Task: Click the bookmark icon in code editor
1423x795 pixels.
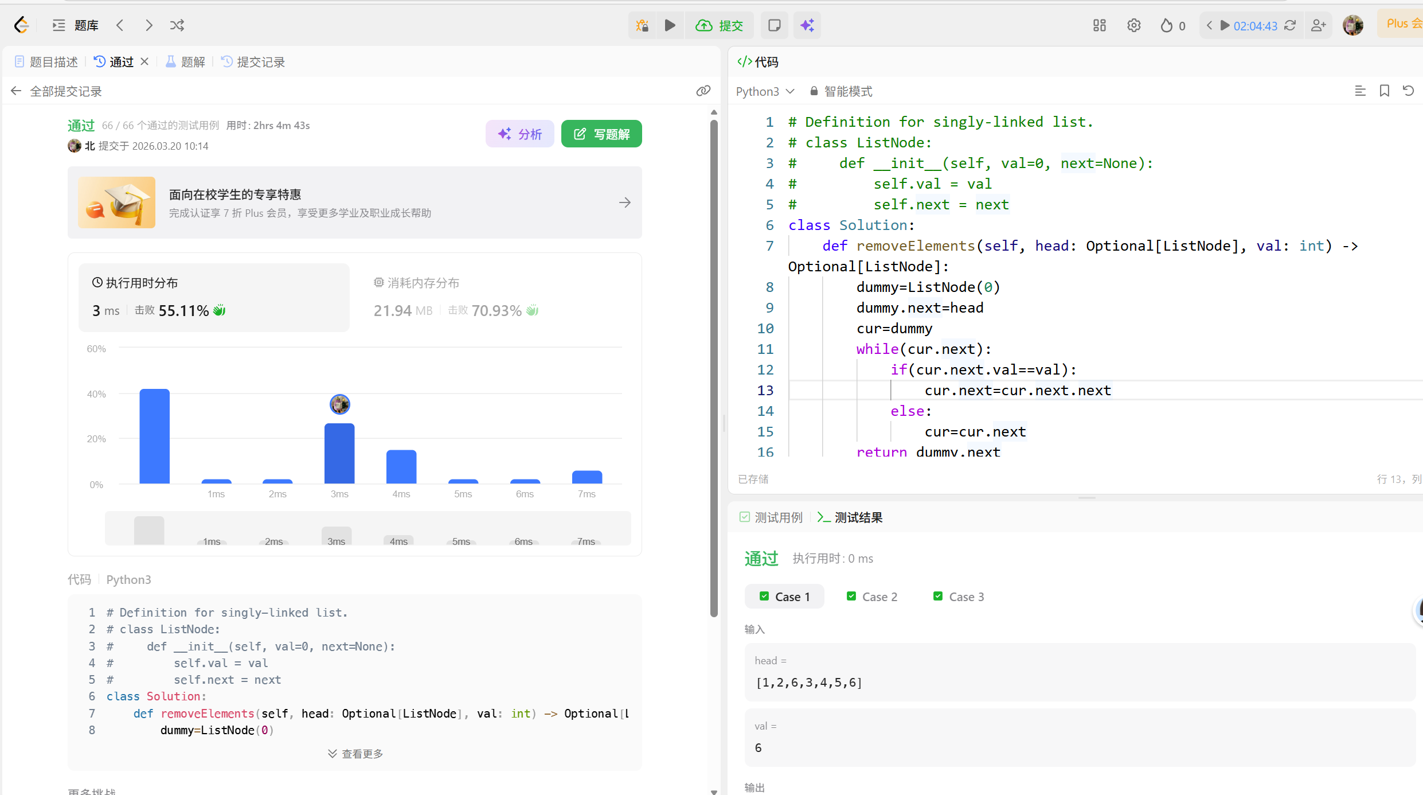Action: [x=1384, y=91]
